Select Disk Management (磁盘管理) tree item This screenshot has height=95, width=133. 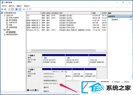12,32
